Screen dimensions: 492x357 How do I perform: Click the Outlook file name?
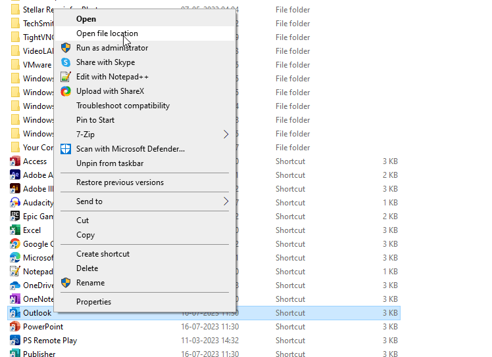(x=37, y=313)
